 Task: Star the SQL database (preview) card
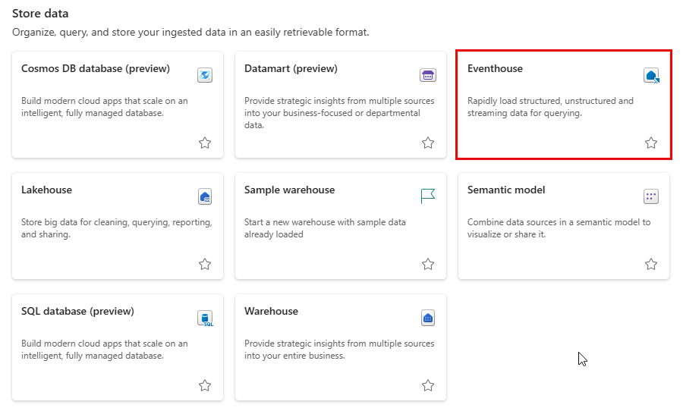(205, 385)
